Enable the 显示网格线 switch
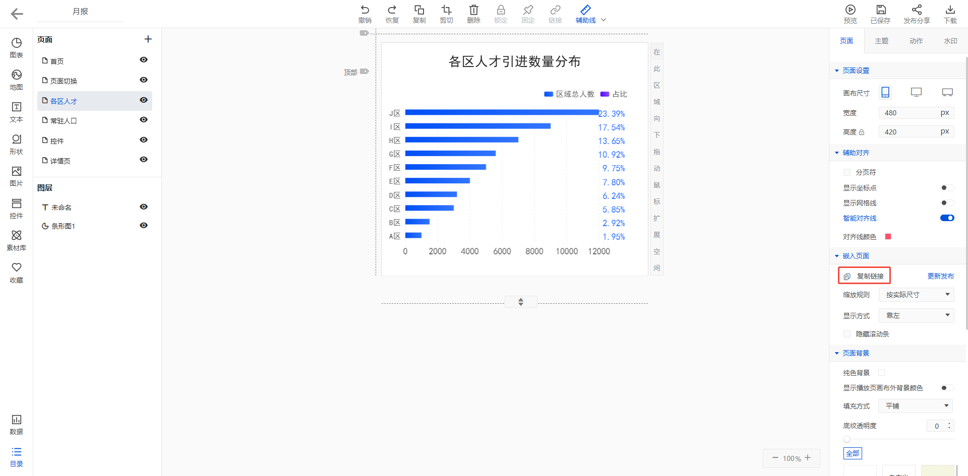 pos(947,203)
